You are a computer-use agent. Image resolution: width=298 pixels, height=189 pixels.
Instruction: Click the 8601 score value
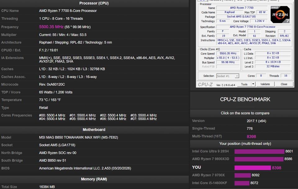coord(289,151)
